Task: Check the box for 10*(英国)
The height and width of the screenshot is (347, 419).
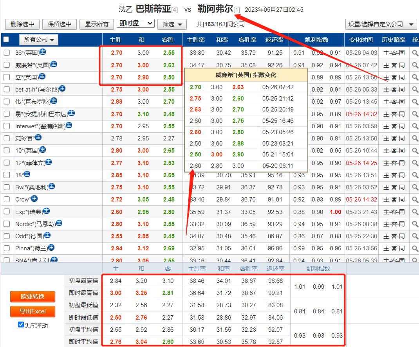Action: [7, 150]
